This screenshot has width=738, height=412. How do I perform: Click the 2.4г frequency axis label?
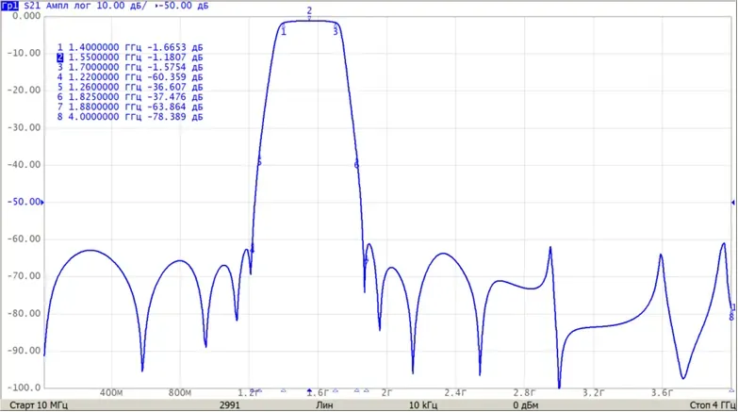pos(455,393)
